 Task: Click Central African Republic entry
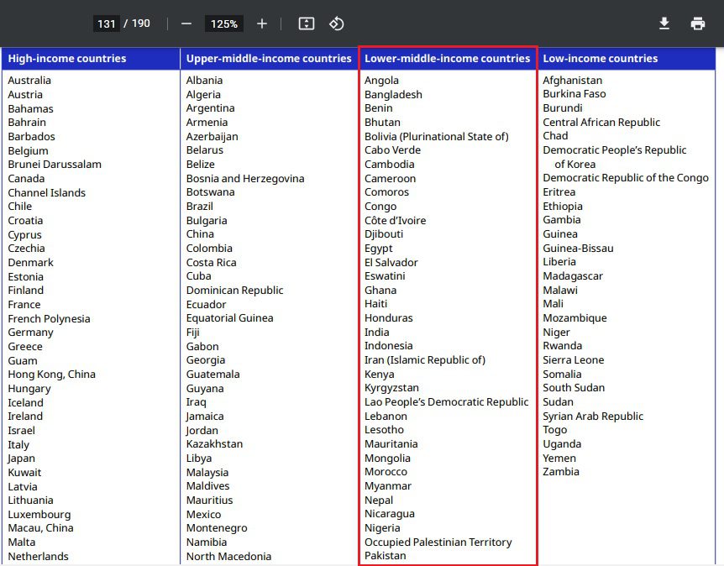[601, 123]
